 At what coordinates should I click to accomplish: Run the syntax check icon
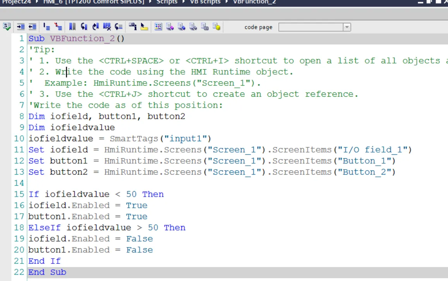[x=7, y=27]
